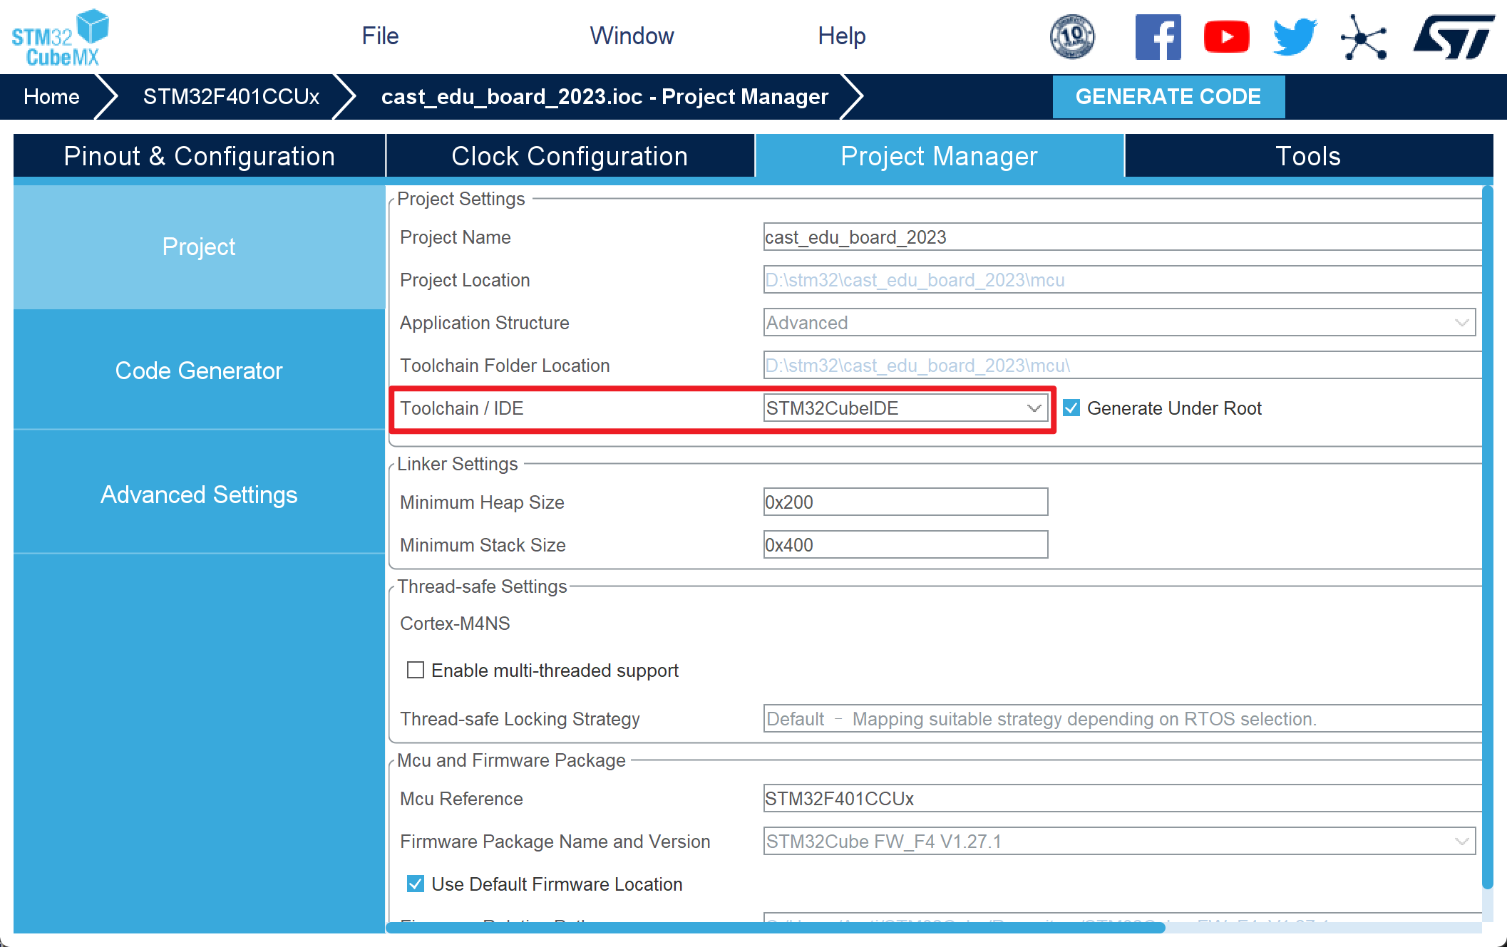This screenshot has width=1507, height=947.
Task: Toggle Generate Under Root checkbox
Action: click(x=1071, y=408)
